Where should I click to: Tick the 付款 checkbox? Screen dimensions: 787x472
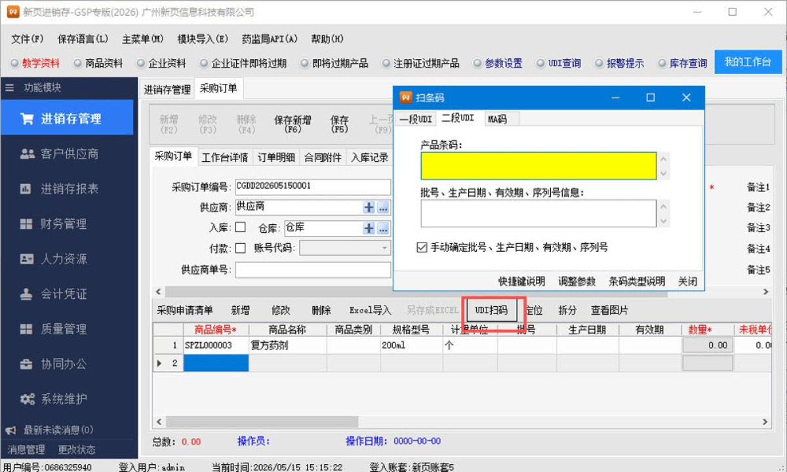click(241, 248)
